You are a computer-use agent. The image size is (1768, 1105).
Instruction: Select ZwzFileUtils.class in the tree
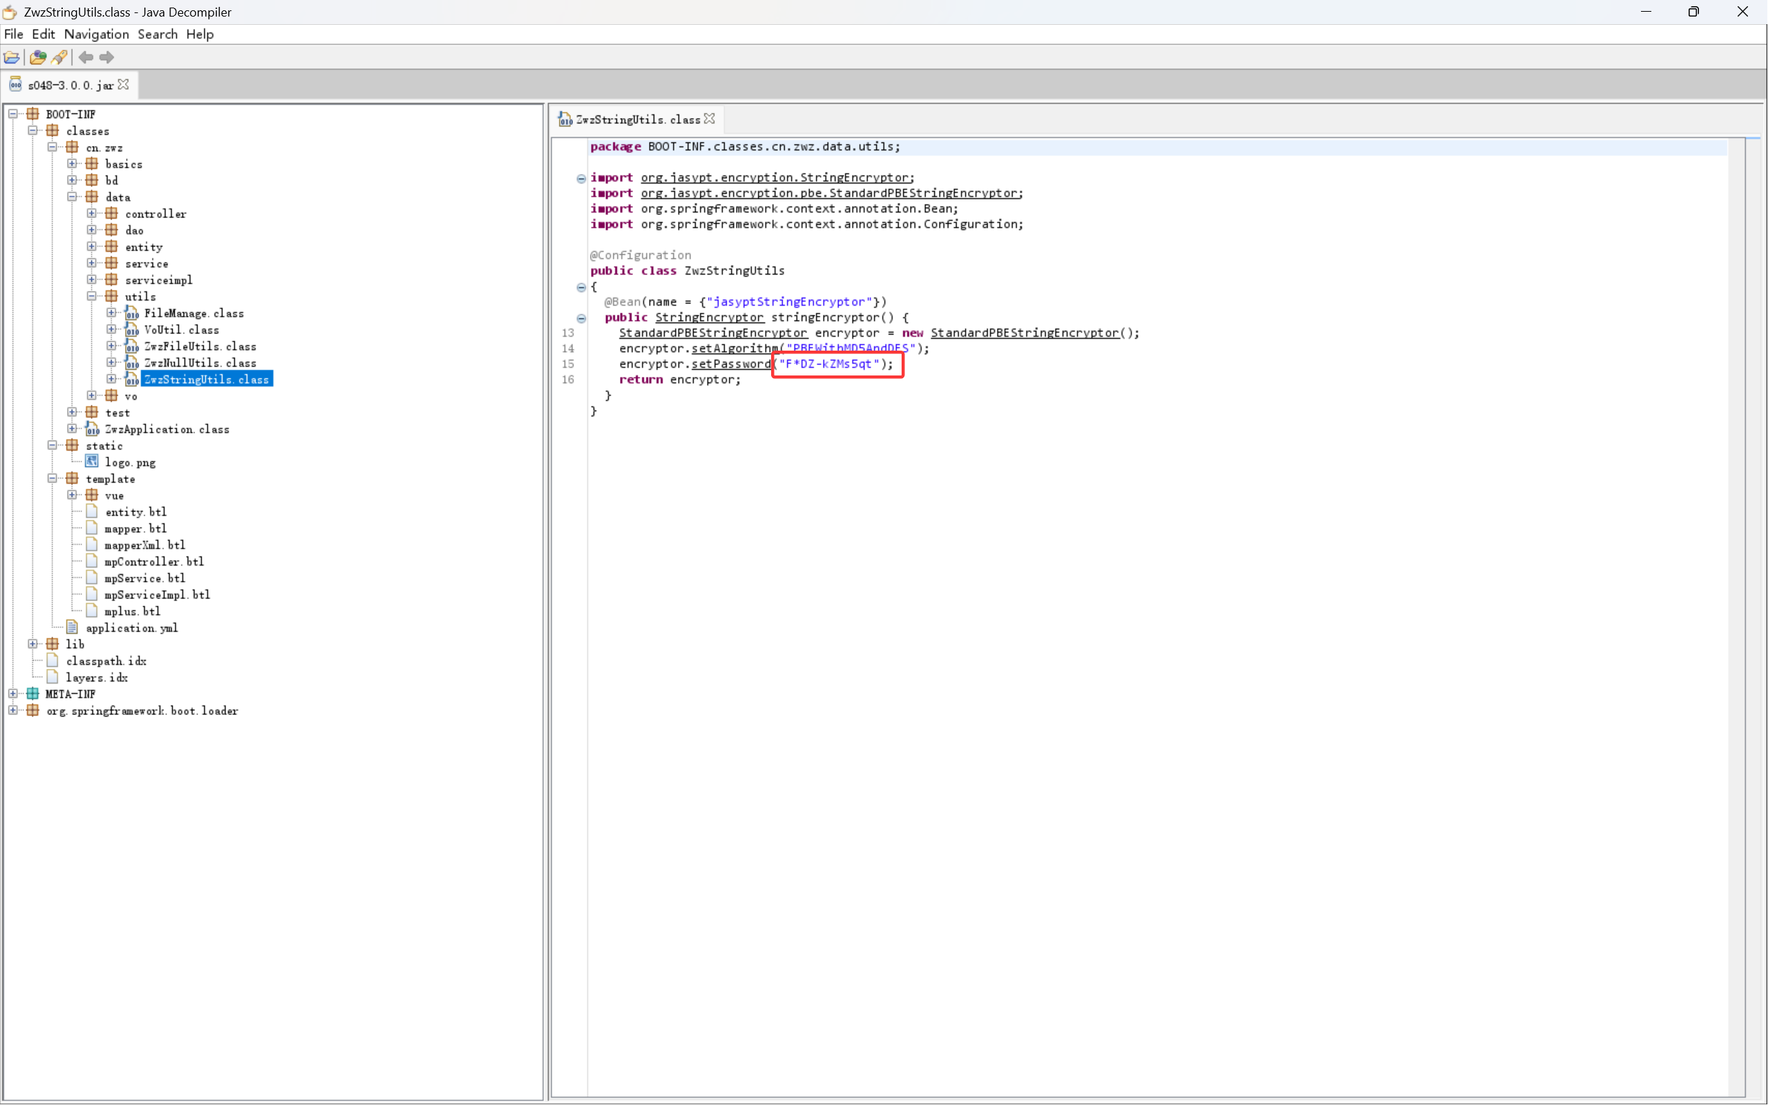point(200,346)
